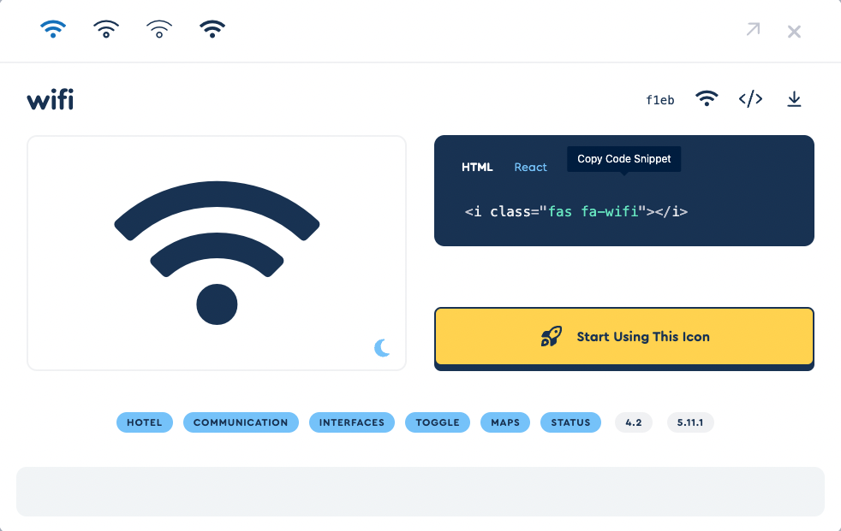
Task: Copy the f1eb unicode value
Action: [x=659, y=100]
